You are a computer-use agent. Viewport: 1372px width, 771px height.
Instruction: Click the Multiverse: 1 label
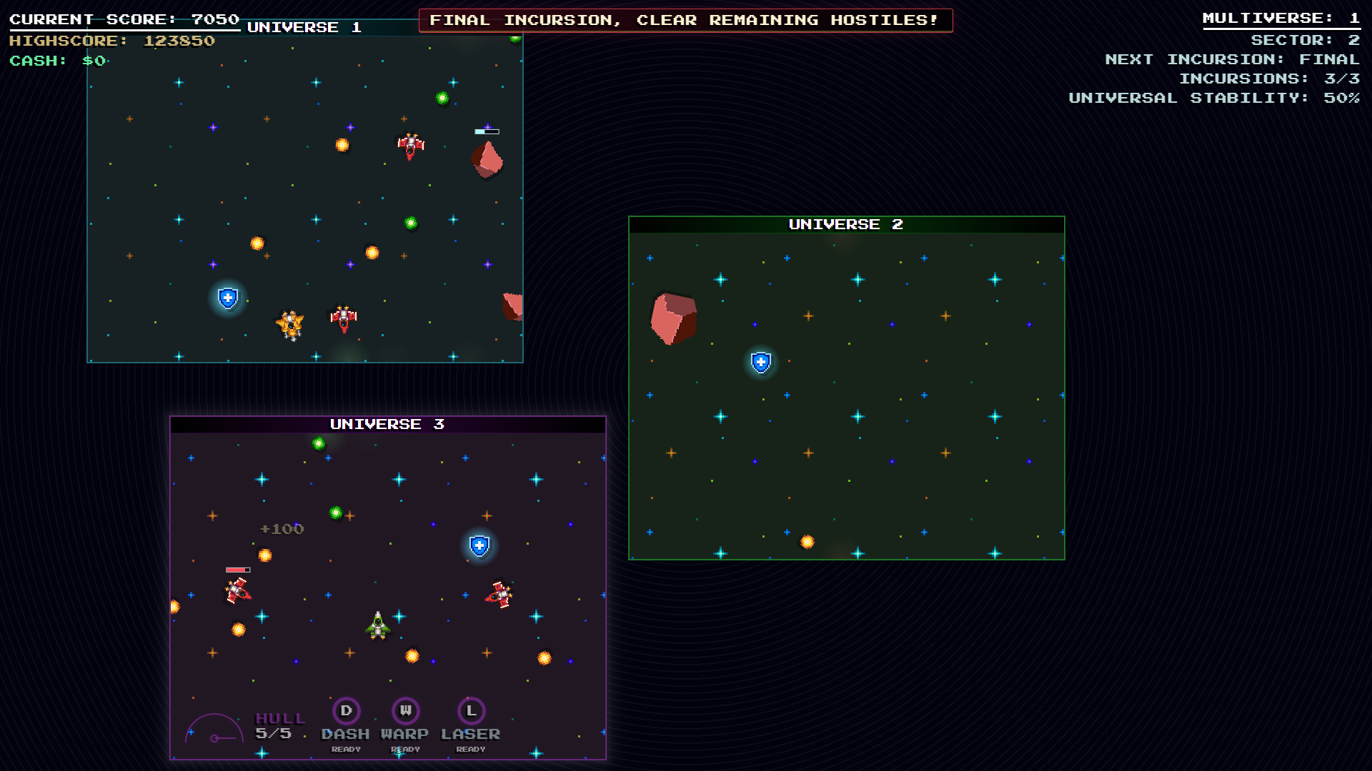(x=1281, y=18)
